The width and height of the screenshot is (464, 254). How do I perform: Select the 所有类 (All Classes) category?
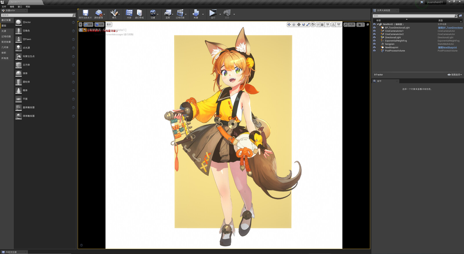click(x=5, y=58)
